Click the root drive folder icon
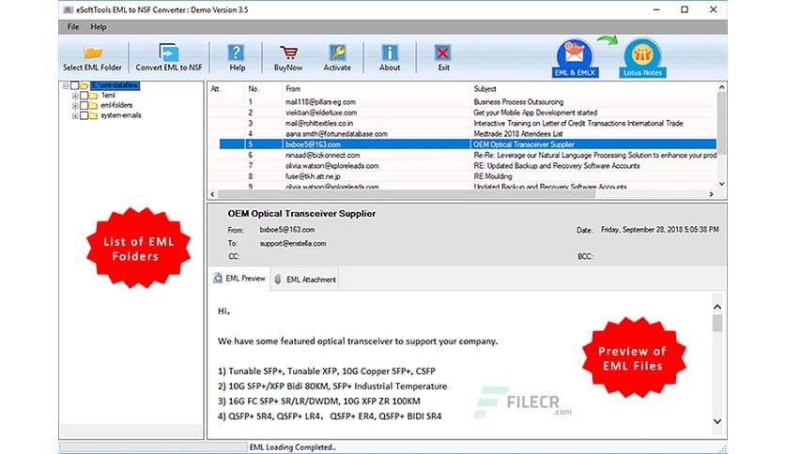 (x=84, y=86)
